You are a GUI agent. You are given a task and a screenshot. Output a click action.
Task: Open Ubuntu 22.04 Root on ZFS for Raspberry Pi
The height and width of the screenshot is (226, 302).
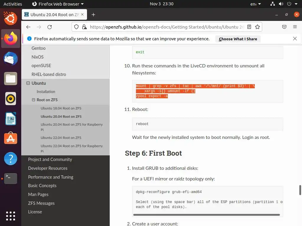tap(71, 148)
